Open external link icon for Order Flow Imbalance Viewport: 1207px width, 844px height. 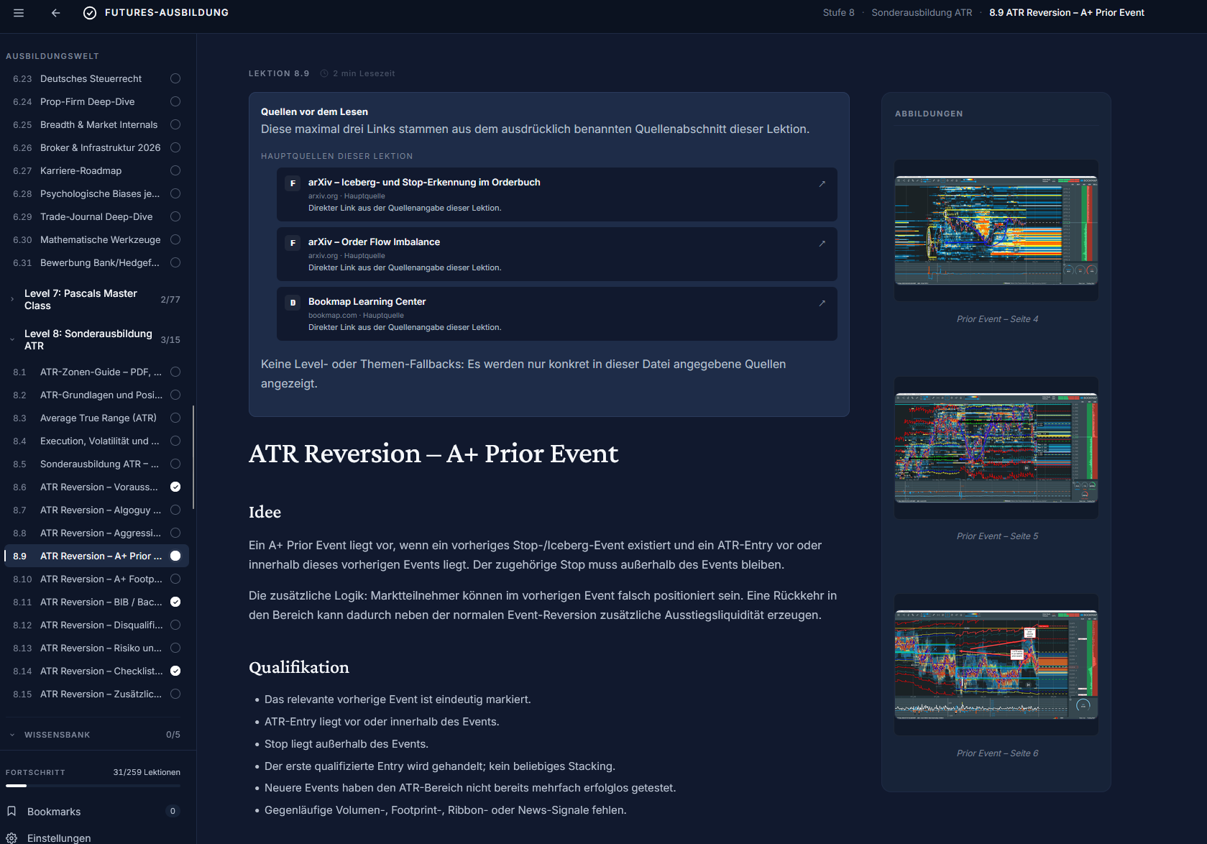[822, 244]
